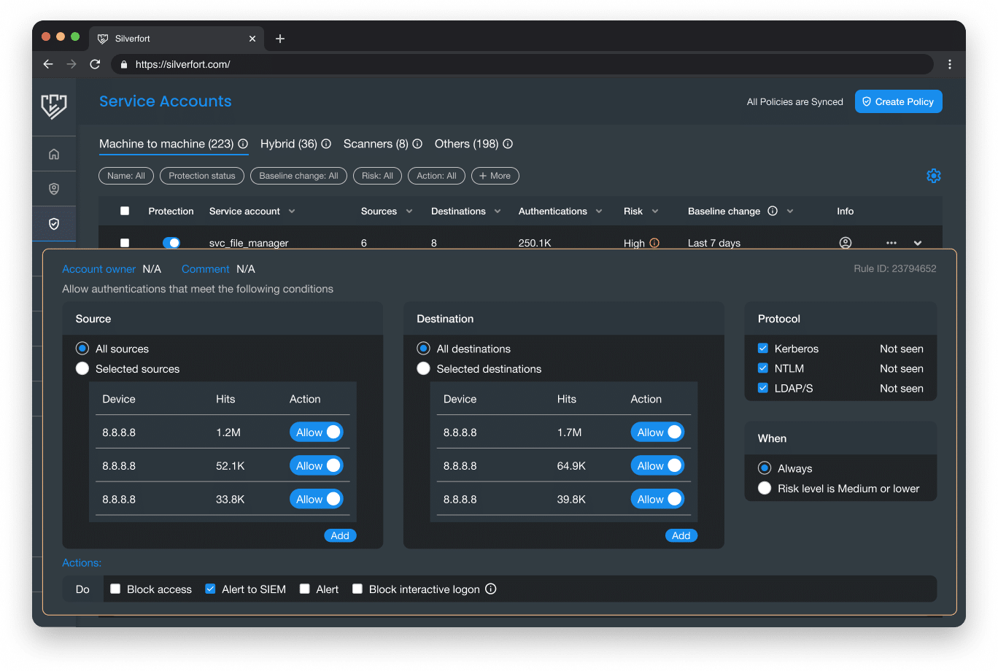Screen dimensions: 998x671
Task: Open the Sources column sort dropdown
Action: (x=409, y=211)
